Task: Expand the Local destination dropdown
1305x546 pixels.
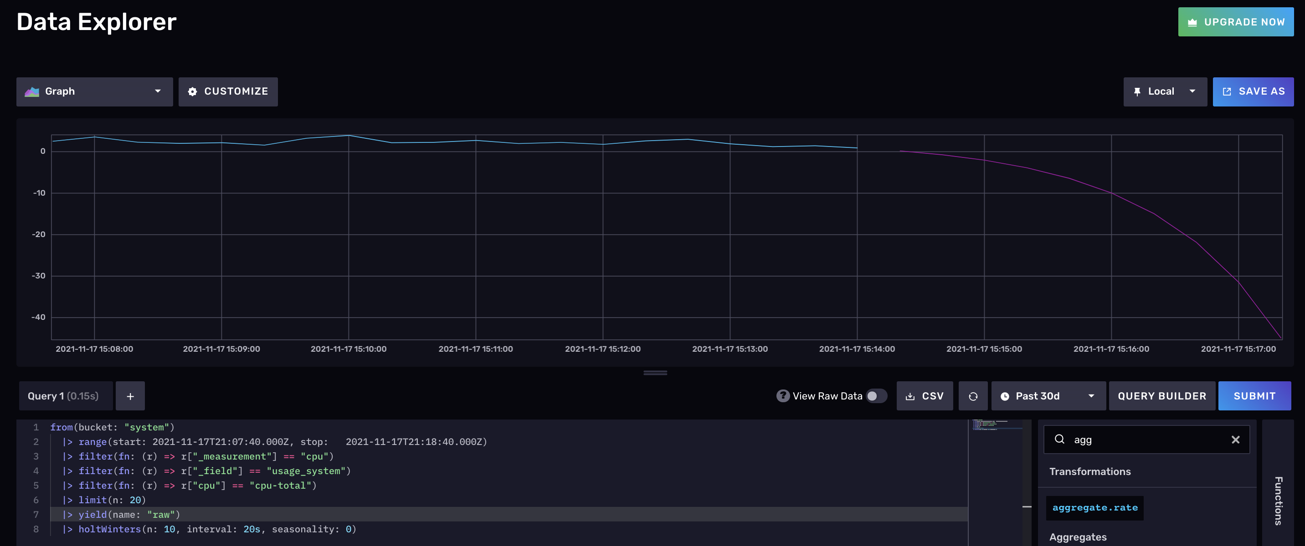Action: tap(1193, 91)
